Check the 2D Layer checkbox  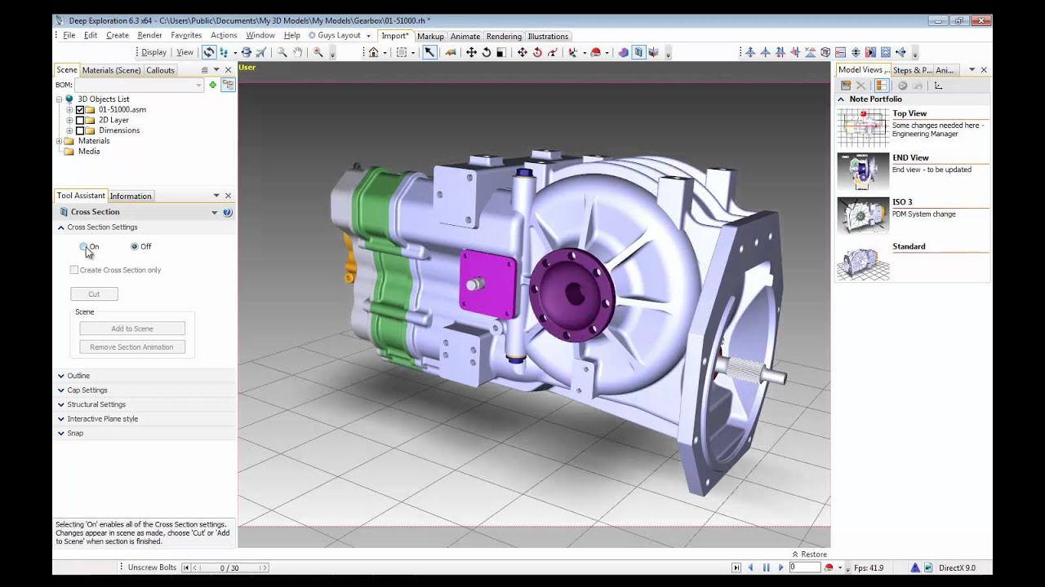[80, 120]
